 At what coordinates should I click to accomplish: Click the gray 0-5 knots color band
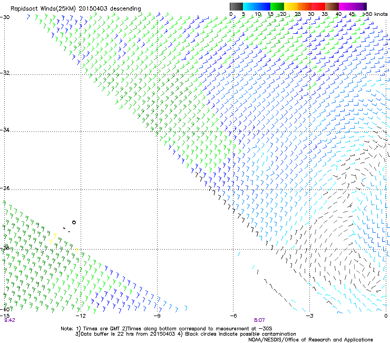236,6
